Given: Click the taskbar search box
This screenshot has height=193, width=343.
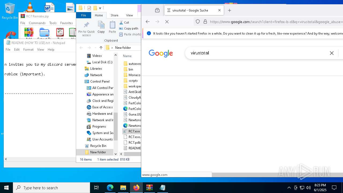Looking at the screenshot, I should 51,188.
